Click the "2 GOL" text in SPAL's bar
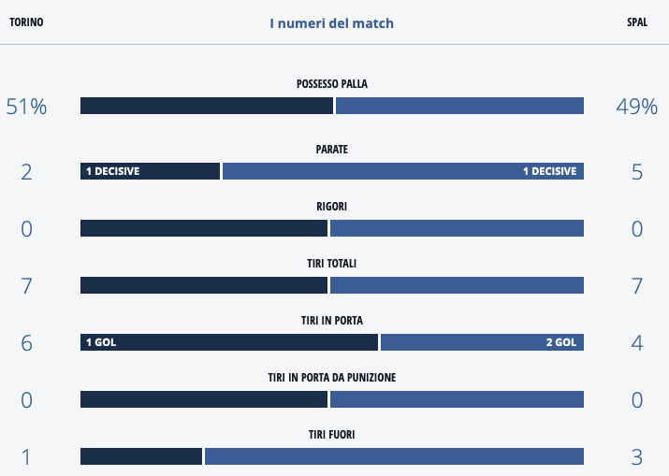The height and width of the screenshot is (476, 669). coord(560,342)
